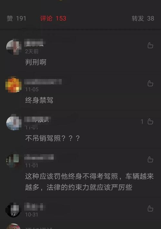Tap the comment text 不吊销驾照？？？
161x229 pixels.
point(52,138)
